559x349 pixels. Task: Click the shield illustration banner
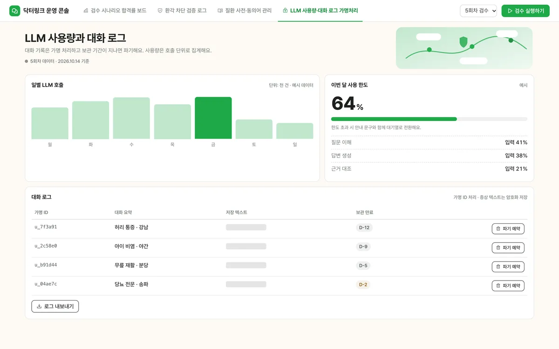click(464, 48)
